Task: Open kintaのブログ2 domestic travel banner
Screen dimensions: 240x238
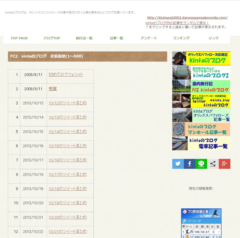Action: coord(201,72)
